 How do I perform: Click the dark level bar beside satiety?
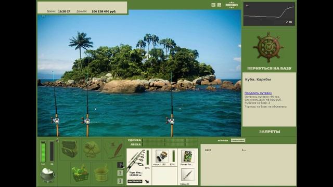(x=52, y=151)
